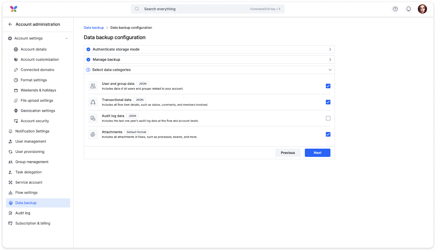Screen dimensions: 436x251
Task: Click the Audit log sidebar icon
Action: click(10, 213)
